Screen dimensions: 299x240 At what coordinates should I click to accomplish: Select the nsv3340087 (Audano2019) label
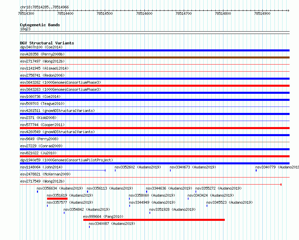tap(112, 224)
